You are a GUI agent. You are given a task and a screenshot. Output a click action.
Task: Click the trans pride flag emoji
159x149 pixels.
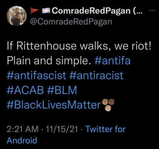(x=46, y=11)
